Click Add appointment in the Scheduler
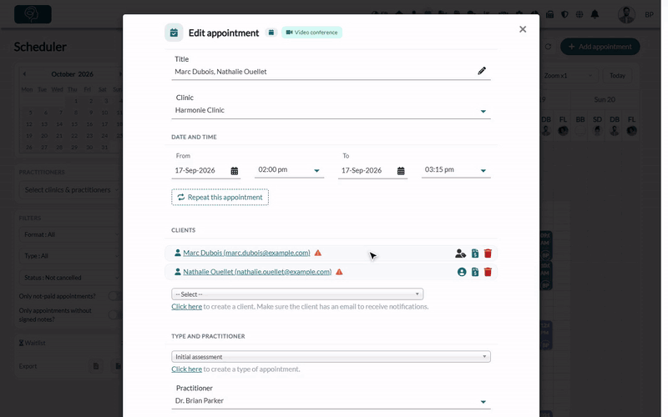 600,47
